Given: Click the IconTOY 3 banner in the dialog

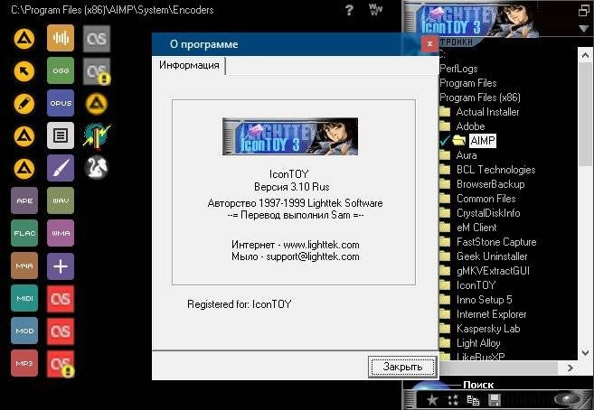Looking at the screenshot, I should pyautogui.click(x=290, y=136).
